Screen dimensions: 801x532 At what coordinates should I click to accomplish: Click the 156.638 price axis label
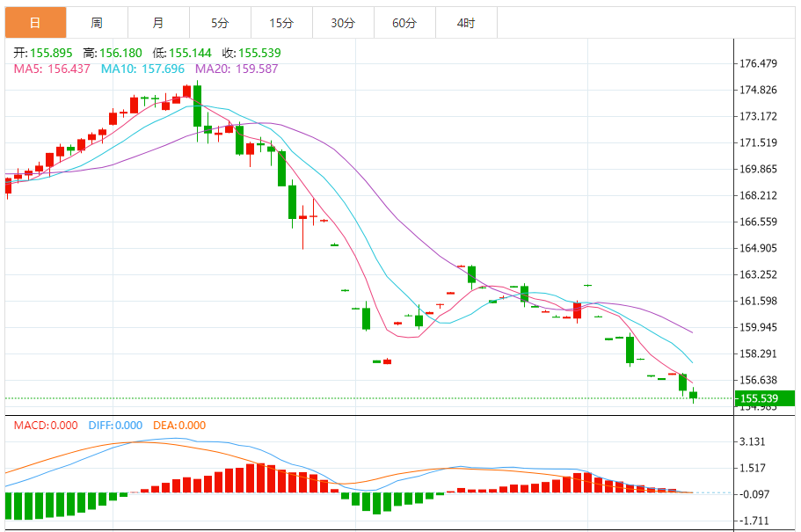click(758, 380)
